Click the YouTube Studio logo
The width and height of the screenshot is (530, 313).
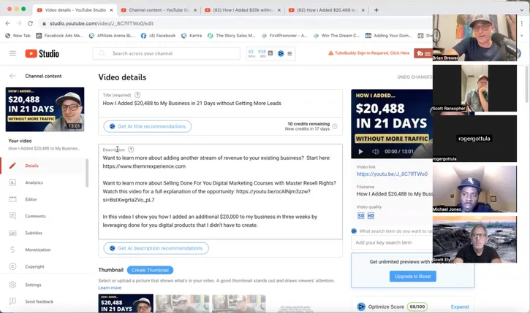pyautogui.click(x=42, y=54)
